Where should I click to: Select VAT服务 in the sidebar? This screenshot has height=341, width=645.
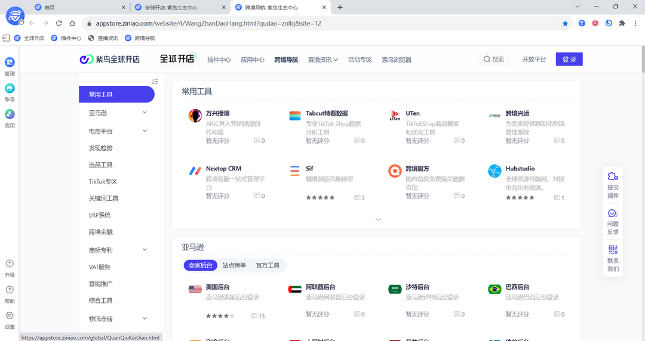(100, 267)
